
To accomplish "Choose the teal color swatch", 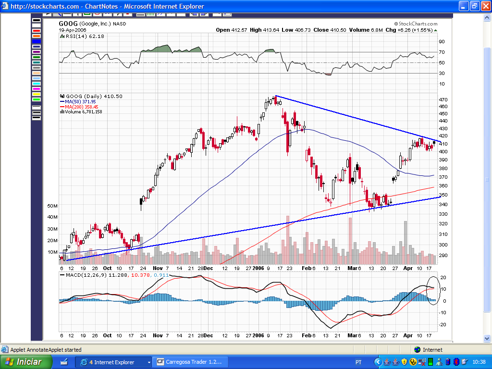I will (37, 62).
